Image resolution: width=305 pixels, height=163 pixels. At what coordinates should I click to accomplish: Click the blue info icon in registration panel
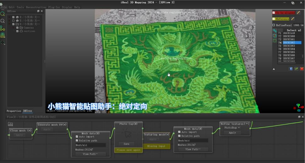(x=291, y=69)
